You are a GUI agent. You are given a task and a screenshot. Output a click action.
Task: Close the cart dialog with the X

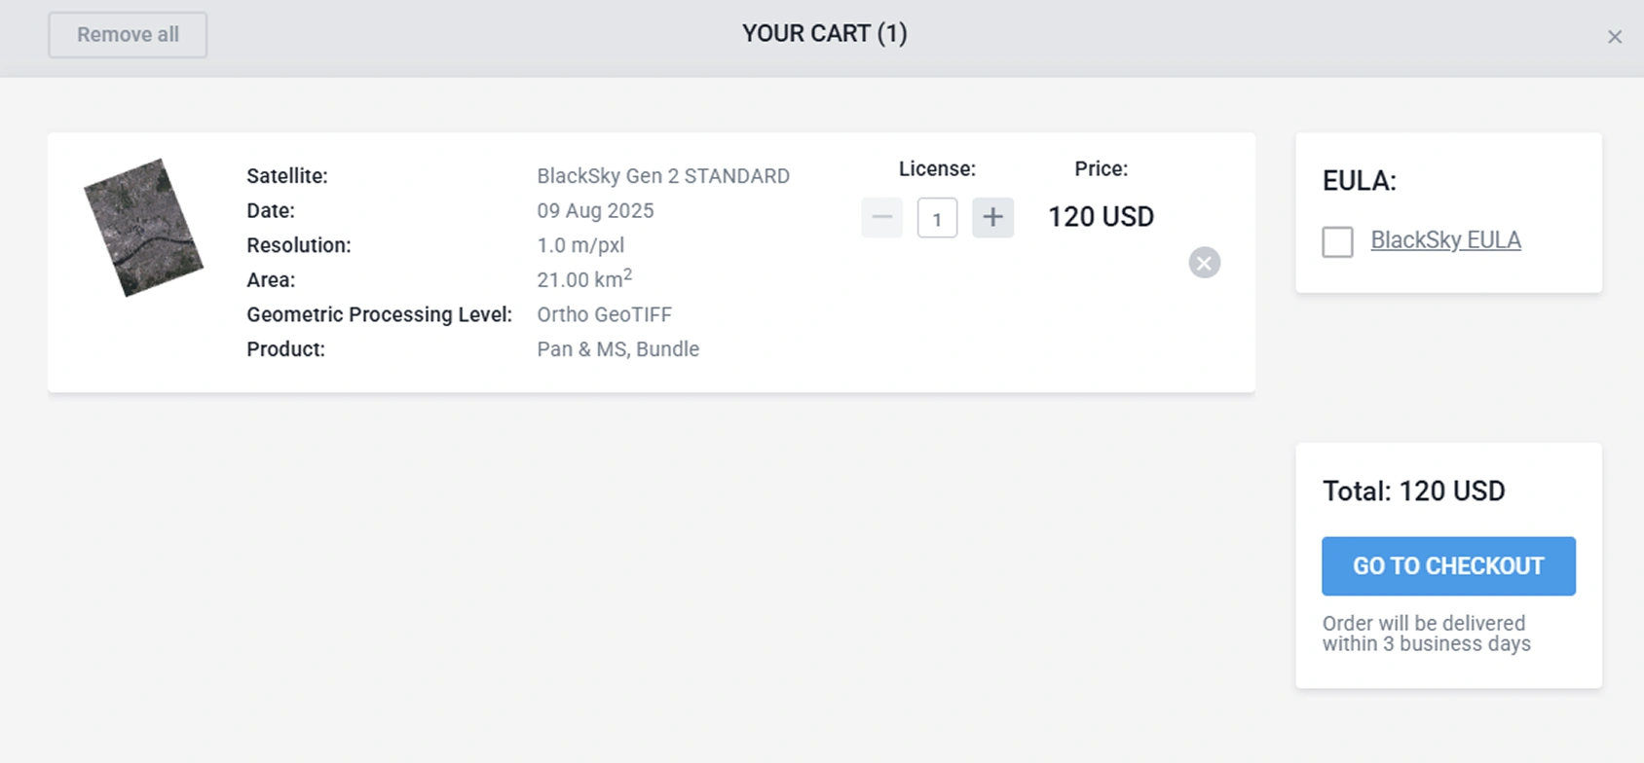point(1614,37)
